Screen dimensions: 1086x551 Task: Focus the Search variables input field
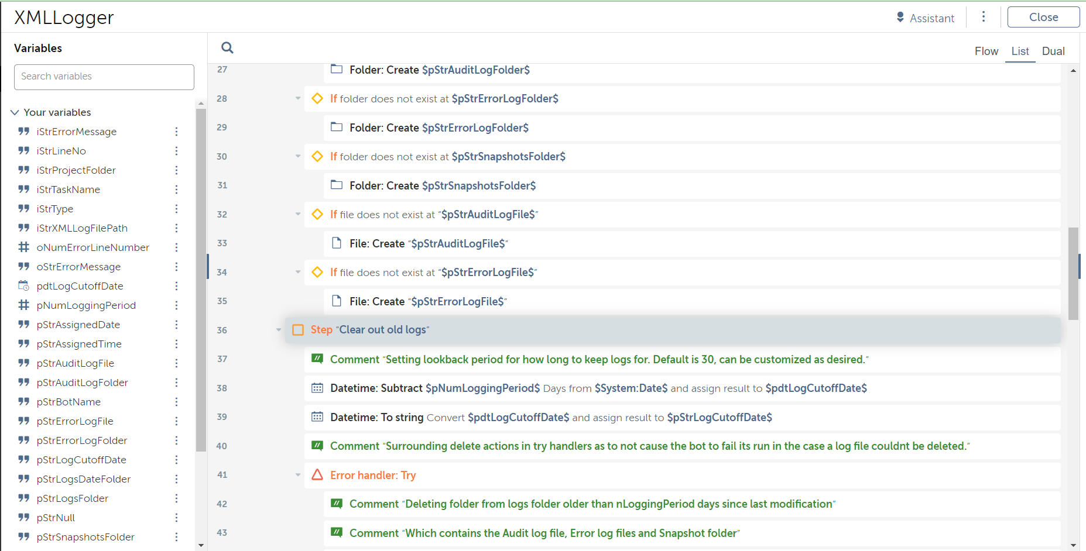[x=104, y=77]
